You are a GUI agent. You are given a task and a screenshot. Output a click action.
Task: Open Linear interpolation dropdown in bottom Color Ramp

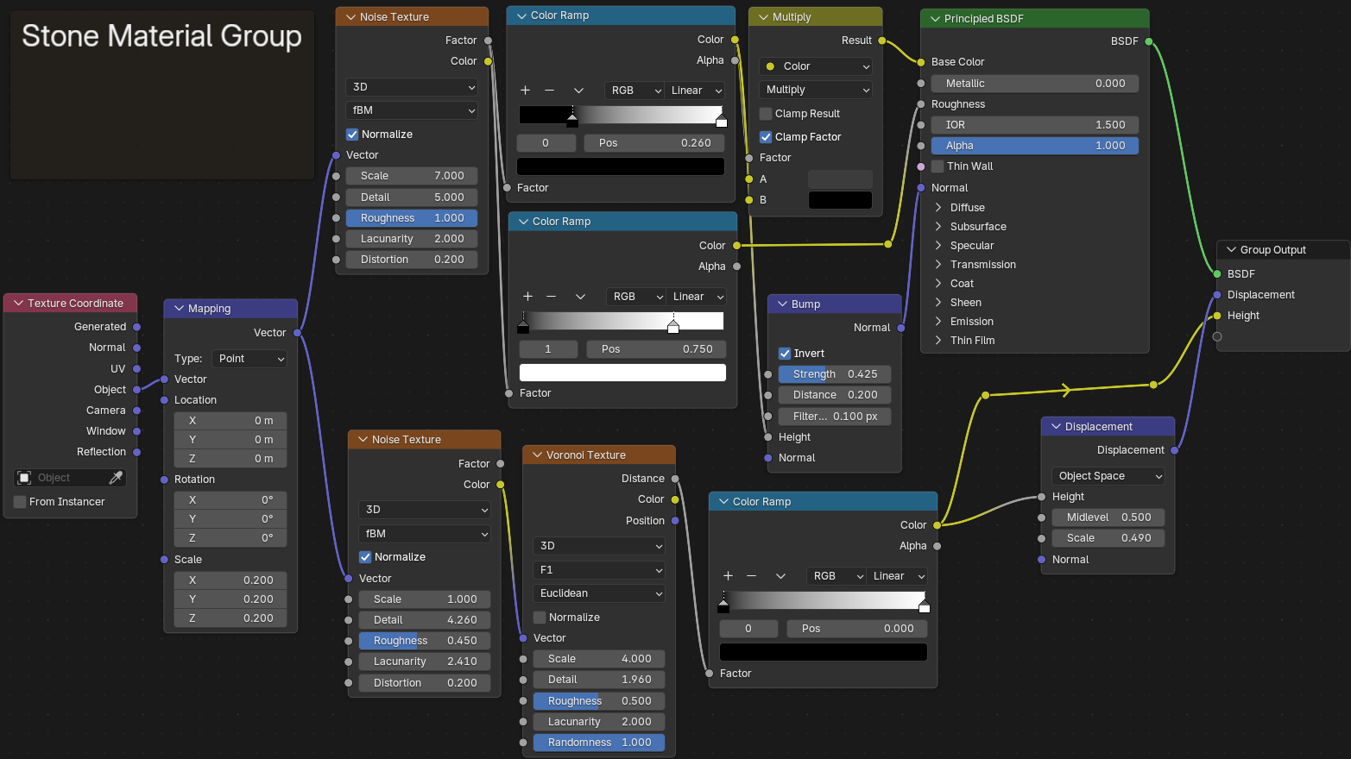click(x=898, y=576)
